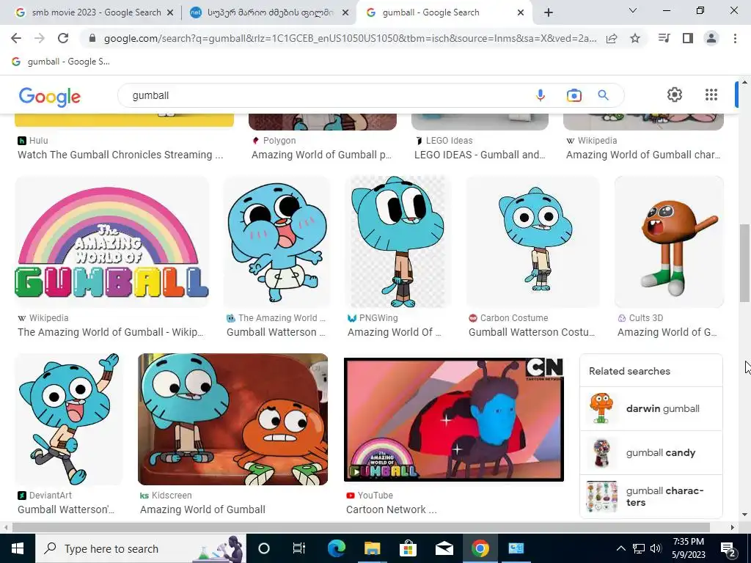Reload the page with the refresh icon
Viewport: 751px width, 563px height.
(x=63, y=38)
